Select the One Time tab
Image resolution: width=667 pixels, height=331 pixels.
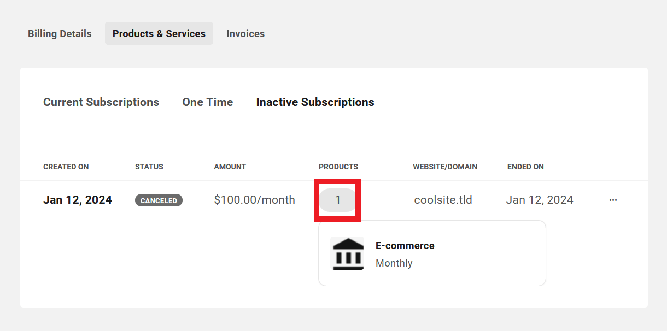coord(208,102)
